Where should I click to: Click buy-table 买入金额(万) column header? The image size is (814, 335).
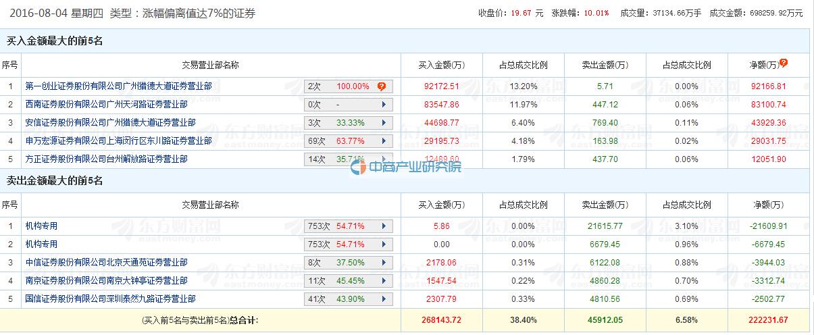[x=441, y=66]
